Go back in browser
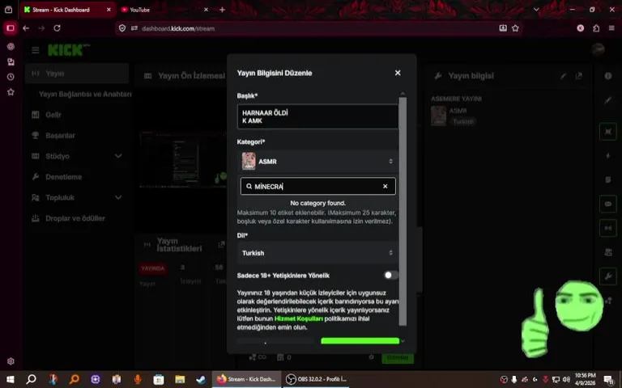622x388 pixels. click(26, 28)
